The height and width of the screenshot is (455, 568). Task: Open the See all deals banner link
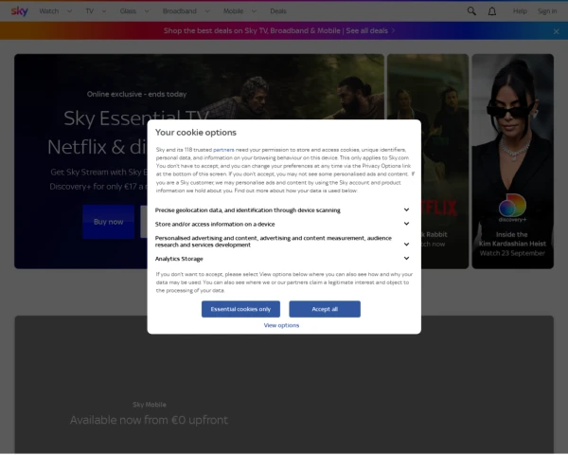(x=366, y=31)
